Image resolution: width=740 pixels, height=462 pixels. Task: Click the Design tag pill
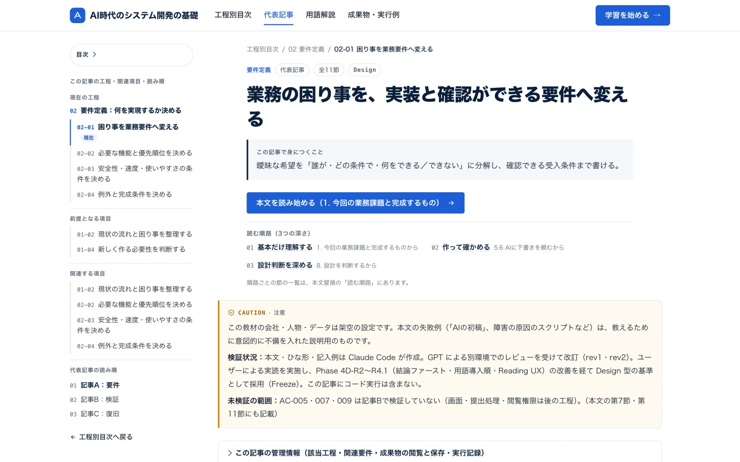pos(364,70)
